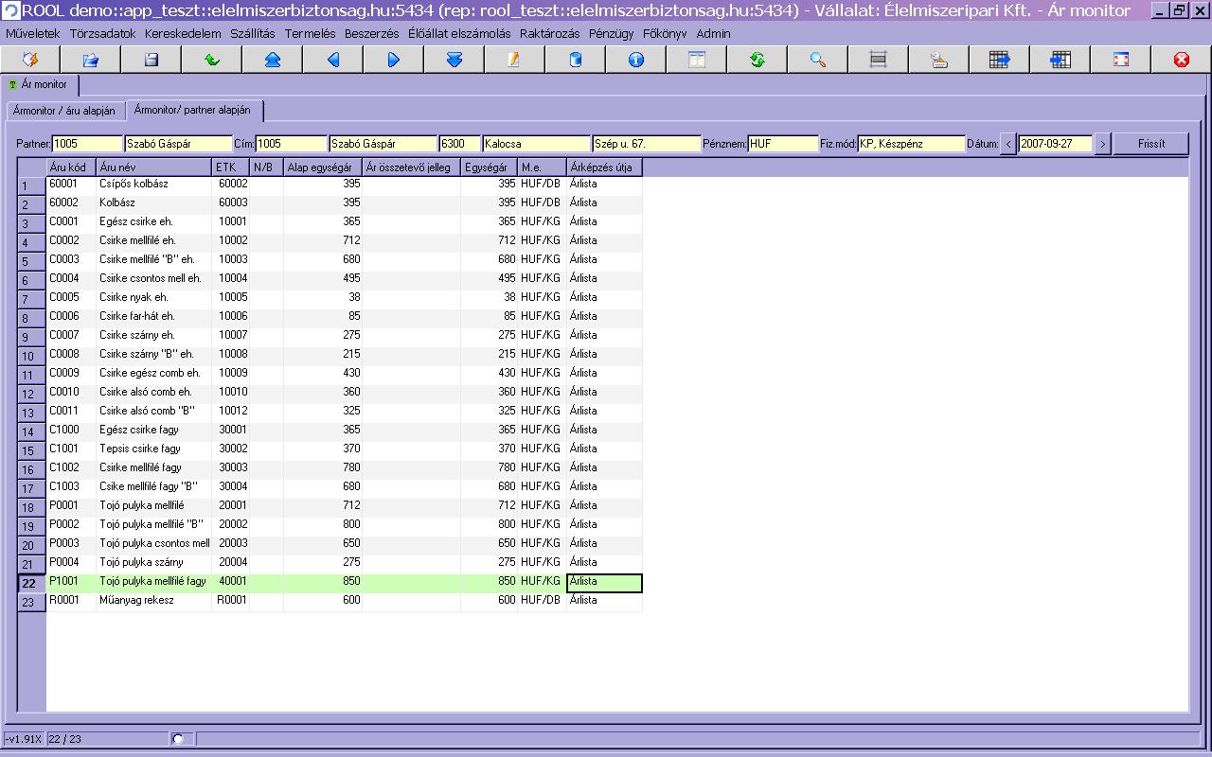1212x757 pixels.
Task: Sort by Alap egységár column header
Action: pos(323,167)
